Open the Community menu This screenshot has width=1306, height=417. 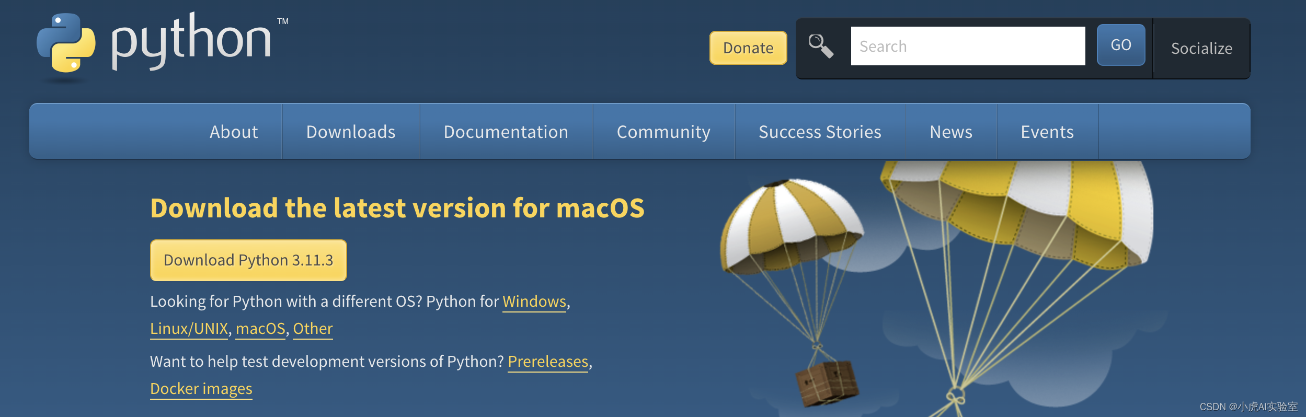point(663,132)
